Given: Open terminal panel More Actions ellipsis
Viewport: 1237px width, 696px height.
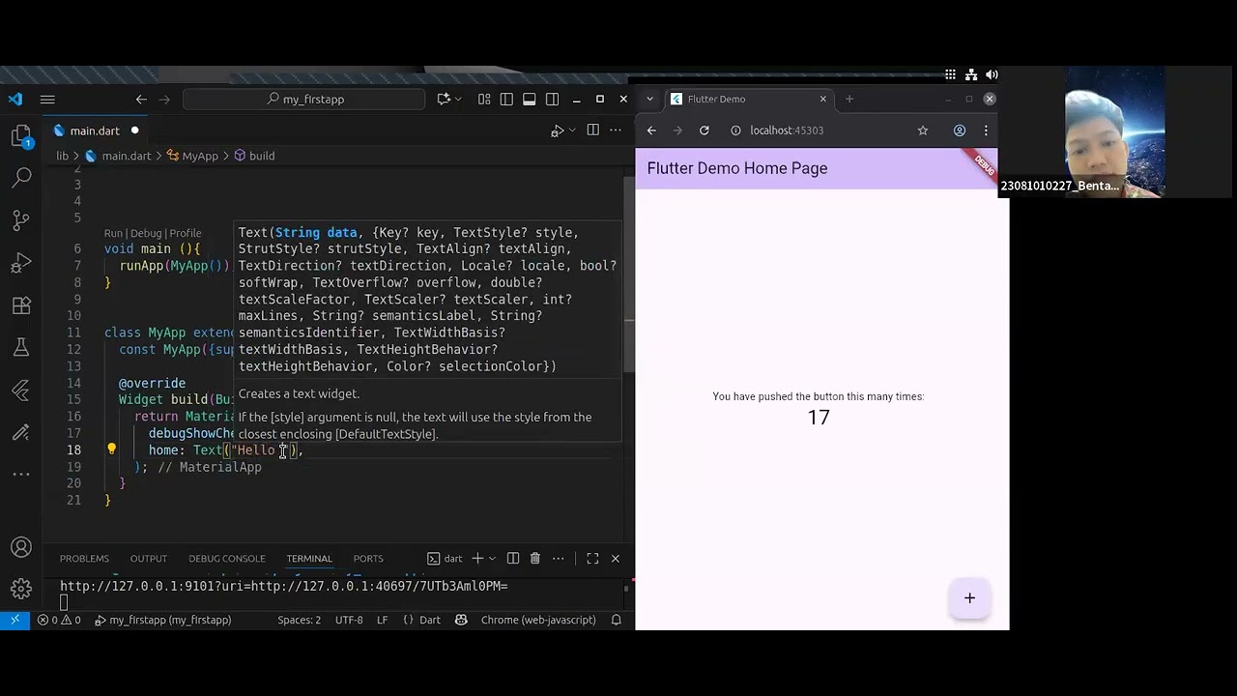Looking at the screenshot, I should point(558,559).
